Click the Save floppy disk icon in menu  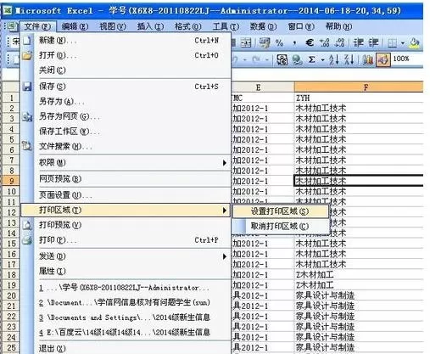27,87
